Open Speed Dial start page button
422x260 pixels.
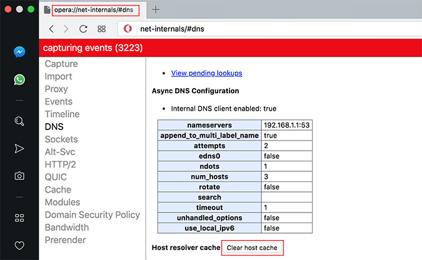[x=101, y=29]
